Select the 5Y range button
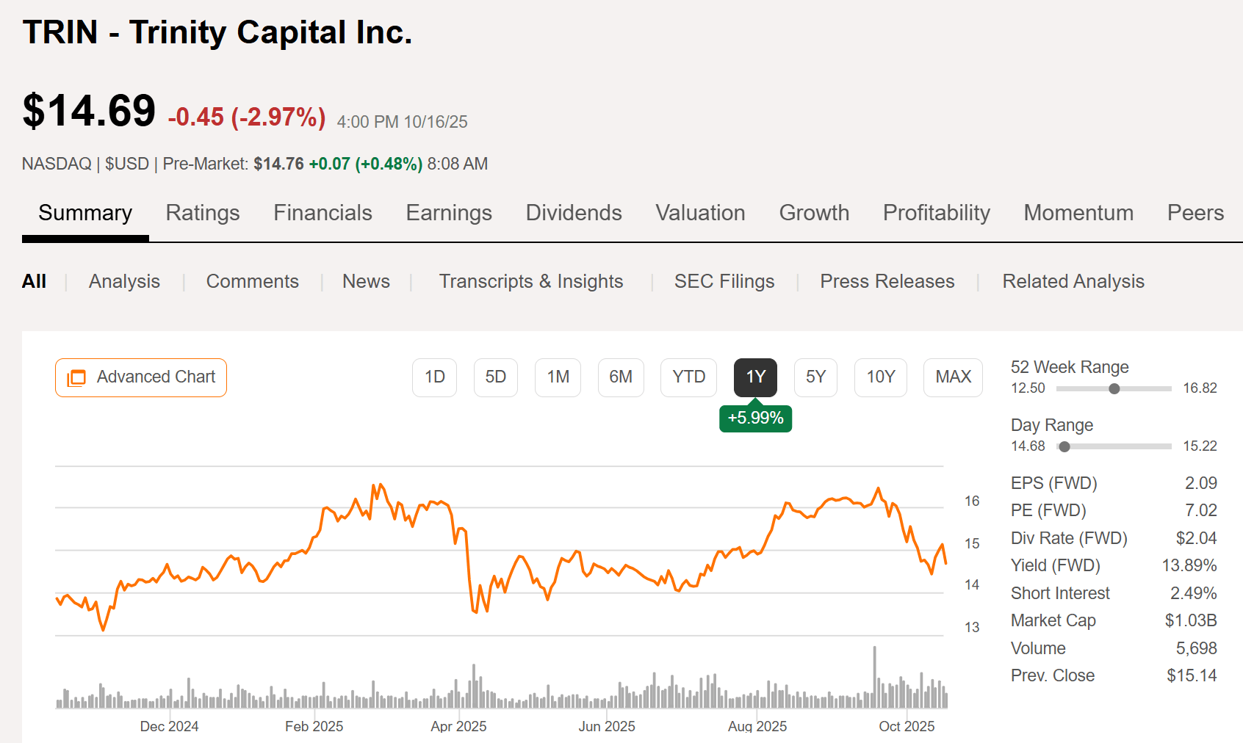 click(815, 377)
